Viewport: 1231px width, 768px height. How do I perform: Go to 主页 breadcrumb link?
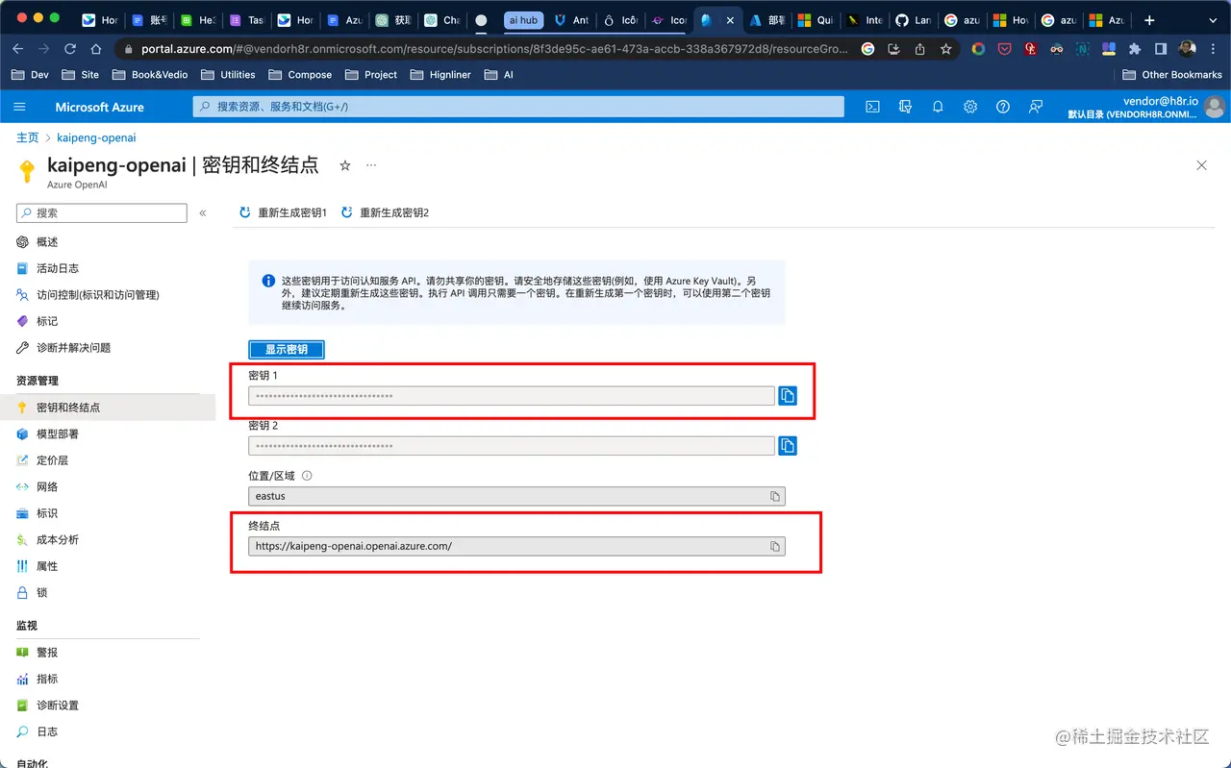27,137
